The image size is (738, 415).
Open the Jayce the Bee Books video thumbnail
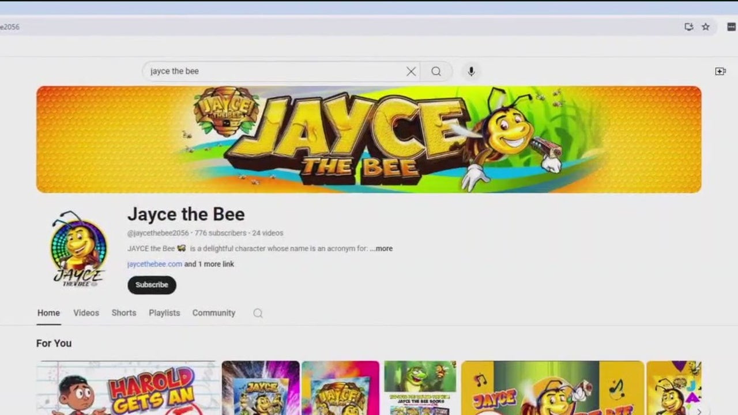[420, 388]
